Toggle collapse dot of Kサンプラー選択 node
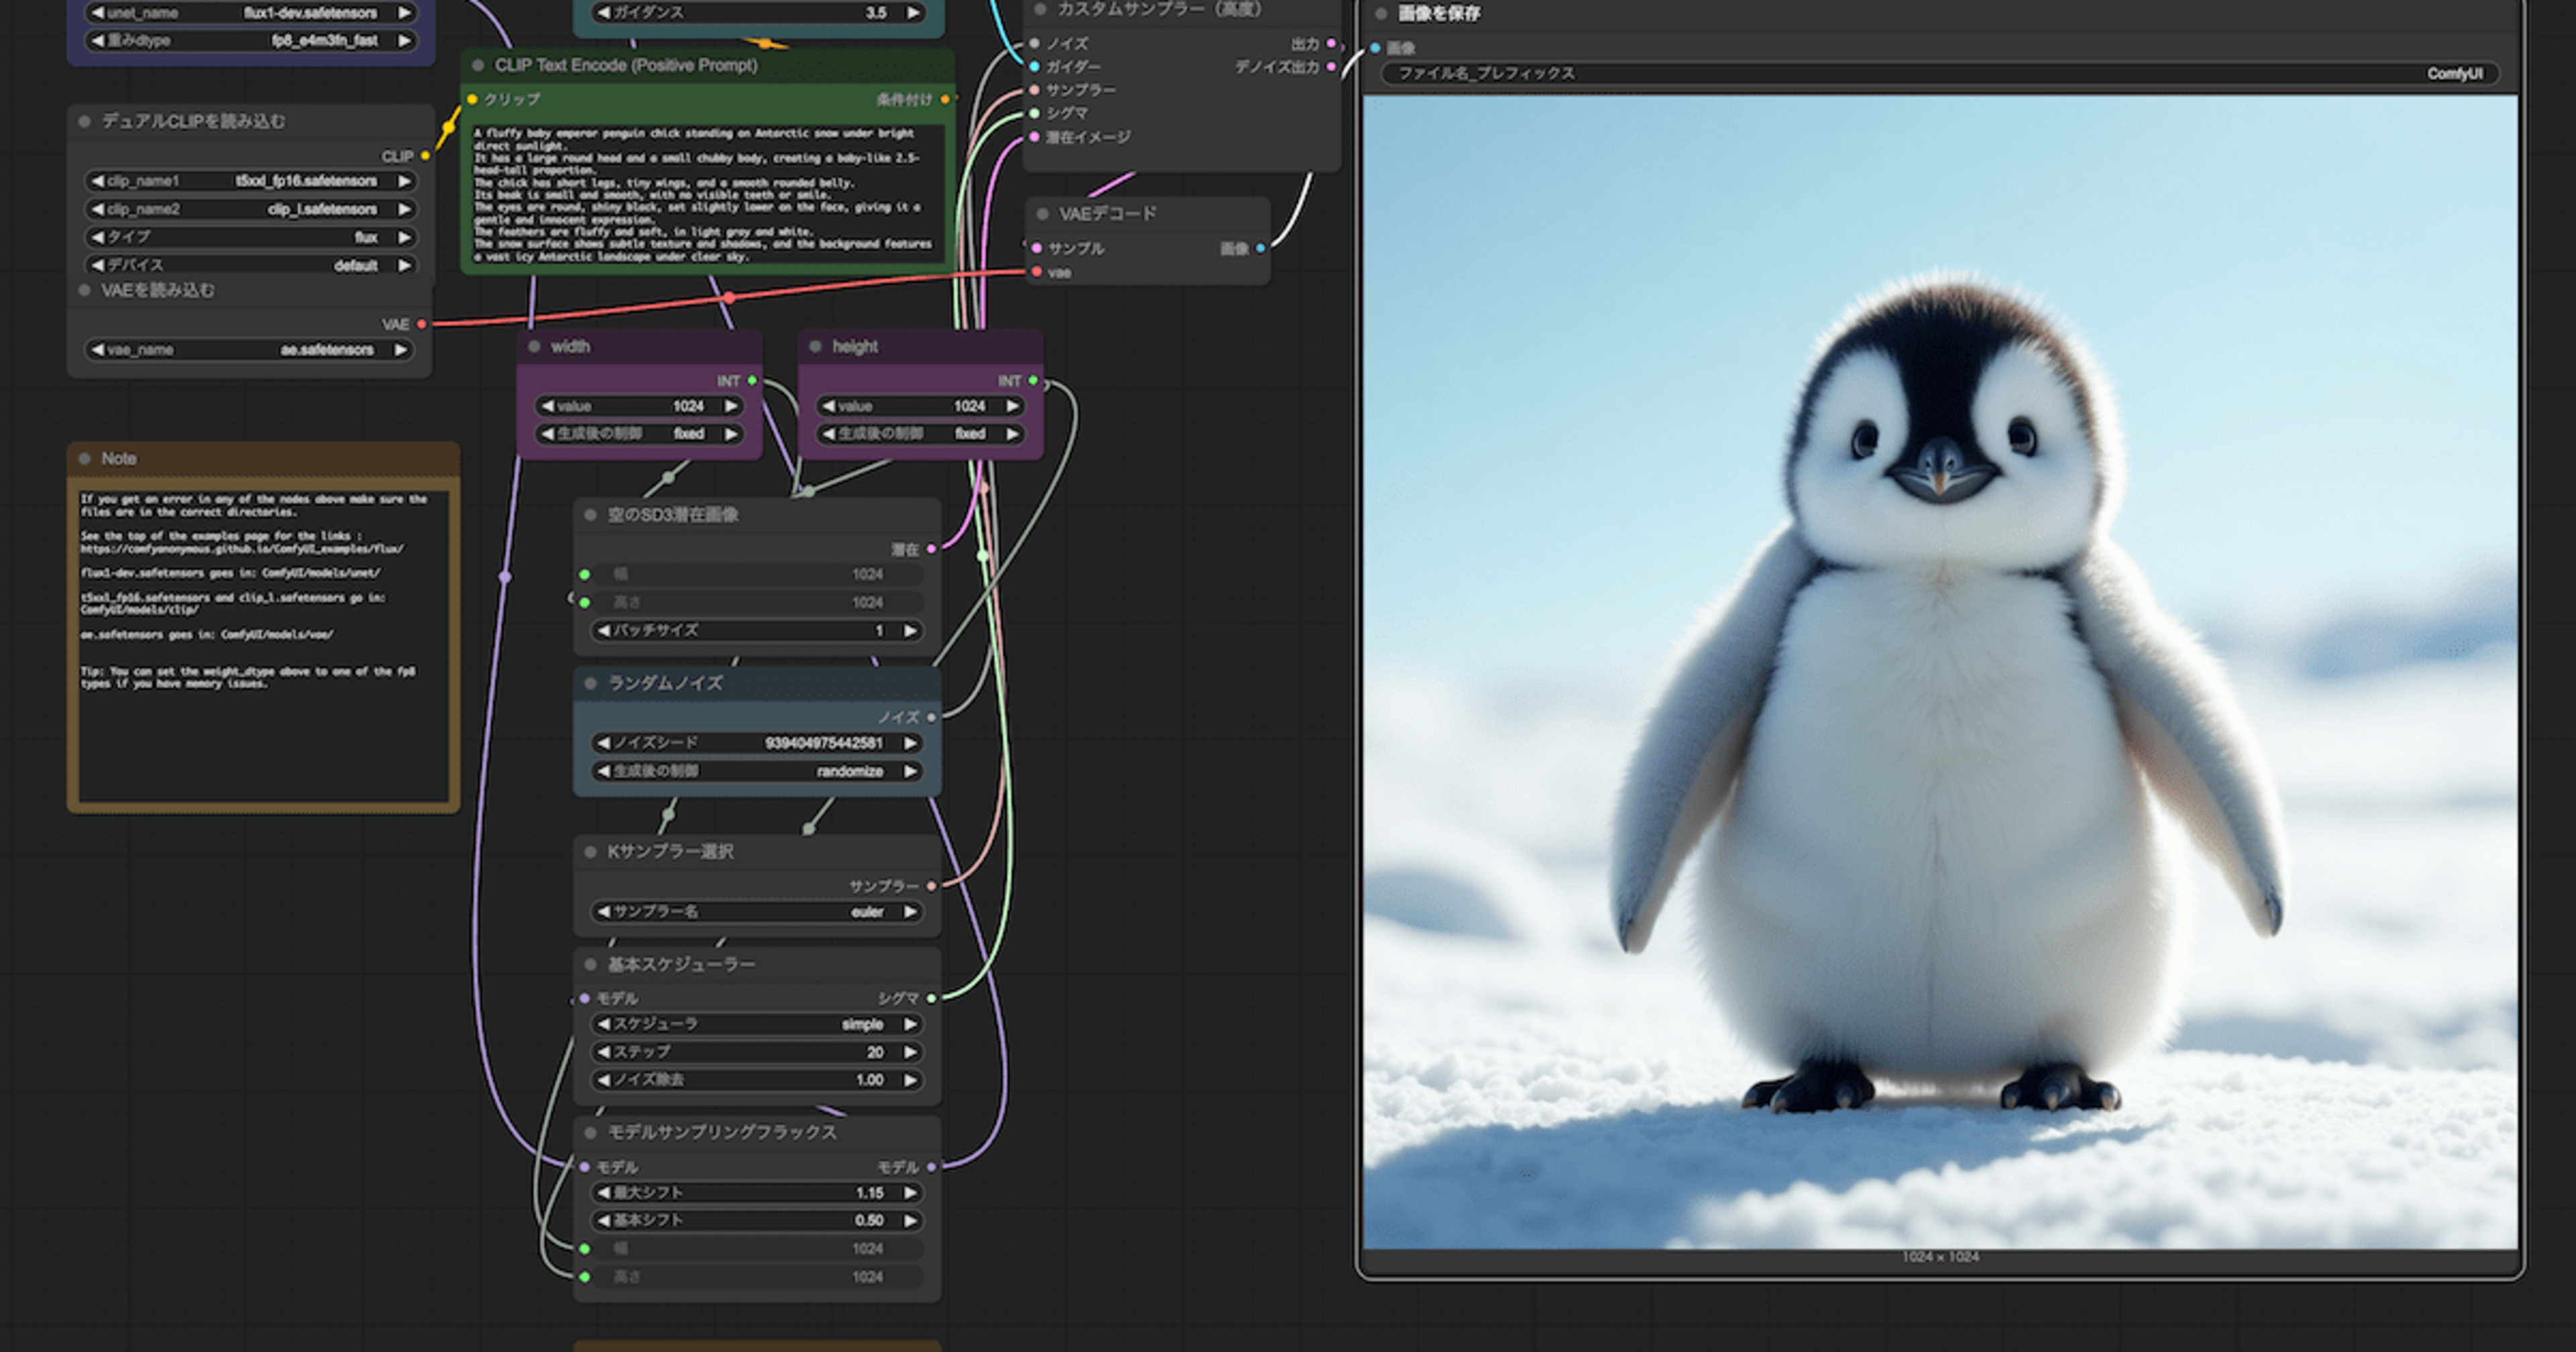 point(590,852)
